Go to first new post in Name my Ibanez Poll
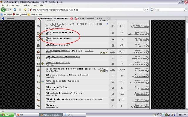This screenshot has width=188, height=117. click(47, 32)
